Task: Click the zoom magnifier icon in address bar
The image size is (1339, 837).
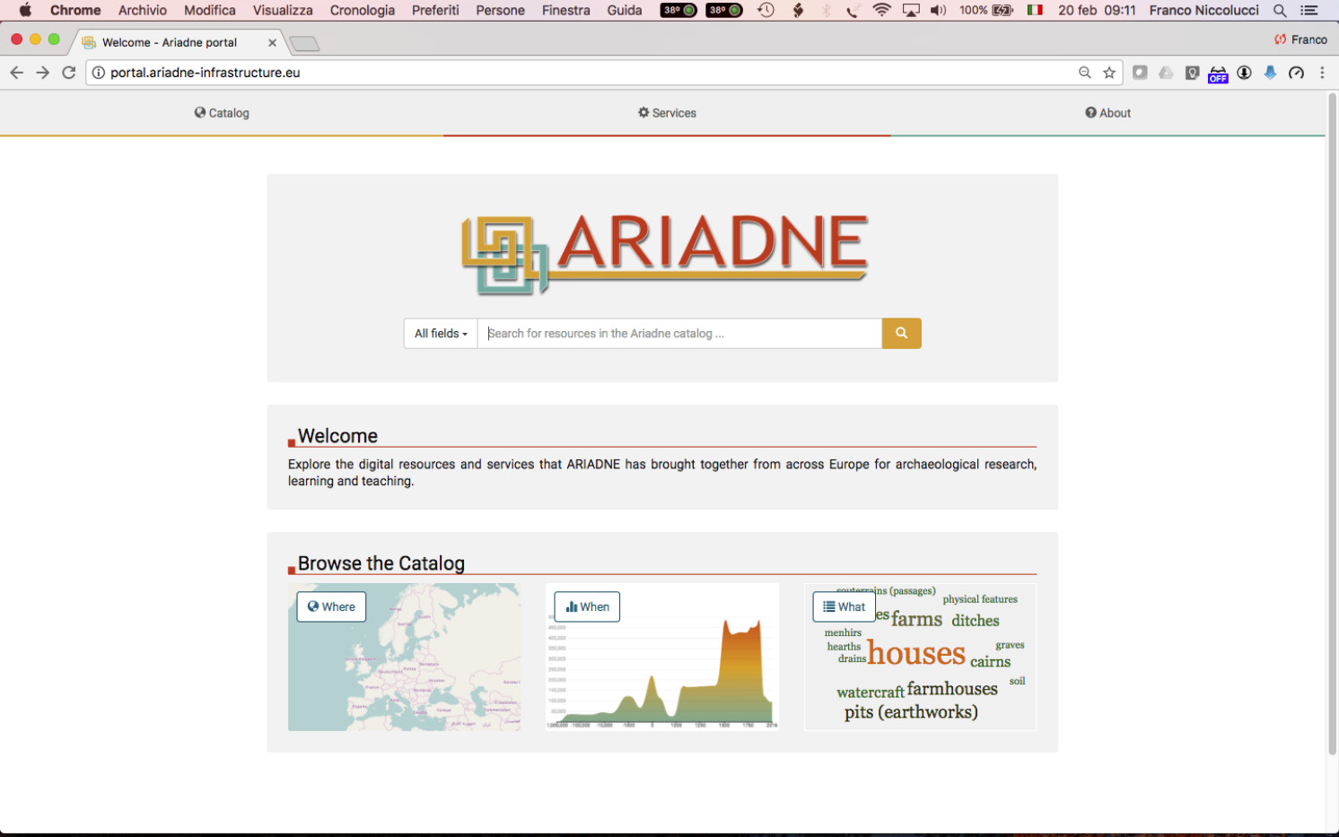Action: (1084, 73)
